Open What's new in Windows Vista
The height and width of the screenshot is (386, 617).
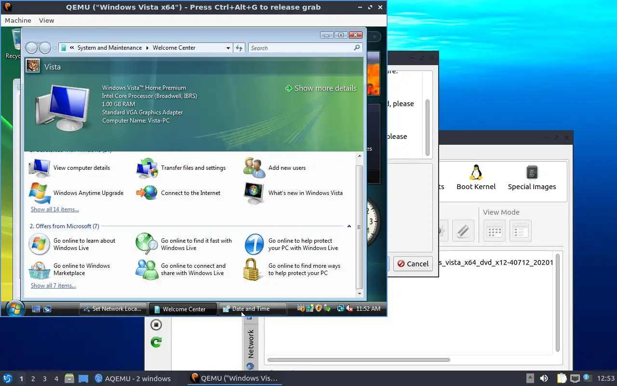click(x=293, y=193)
